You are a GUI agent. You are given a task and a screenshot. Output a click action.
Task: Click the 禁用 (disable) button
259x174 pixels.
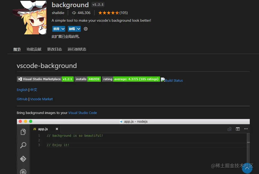click(56, 29)
